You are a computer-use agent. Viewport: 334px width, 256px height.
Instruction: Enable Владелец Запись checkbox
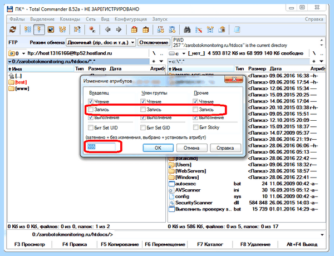(x=91, y=110)
